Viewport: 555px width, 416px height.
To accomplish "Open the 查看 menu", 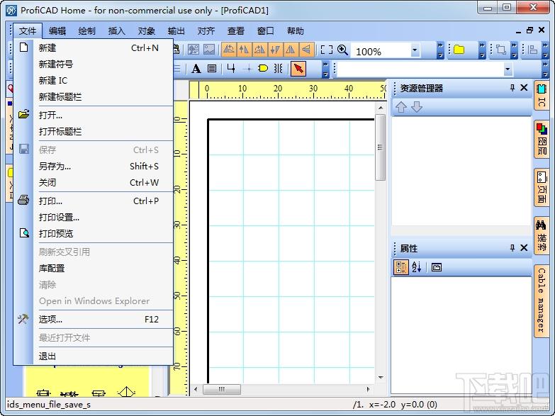I will pyautogui.click(x=236, y=30).
